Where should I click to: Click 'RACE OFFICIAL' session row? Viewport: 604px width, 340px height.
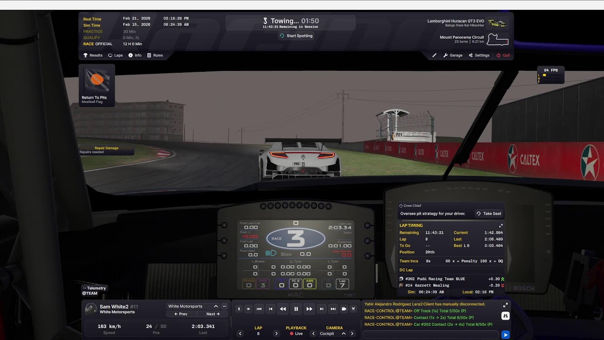coord(113,44)
